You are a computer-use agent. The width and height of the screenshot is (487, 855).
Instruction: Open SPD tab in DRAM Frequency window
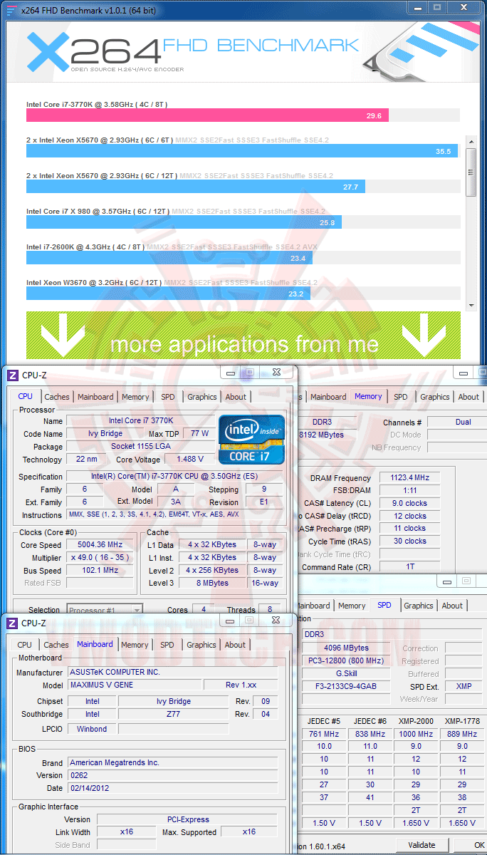pyautogui.click(x=401, y=397)
